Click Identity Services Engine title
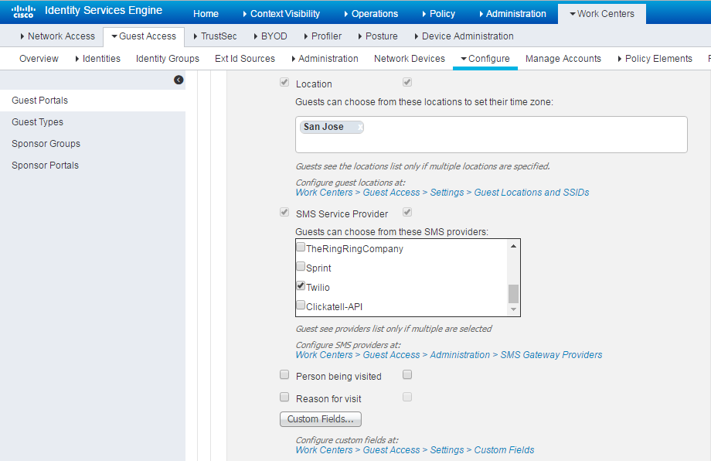 coord(104,10)
